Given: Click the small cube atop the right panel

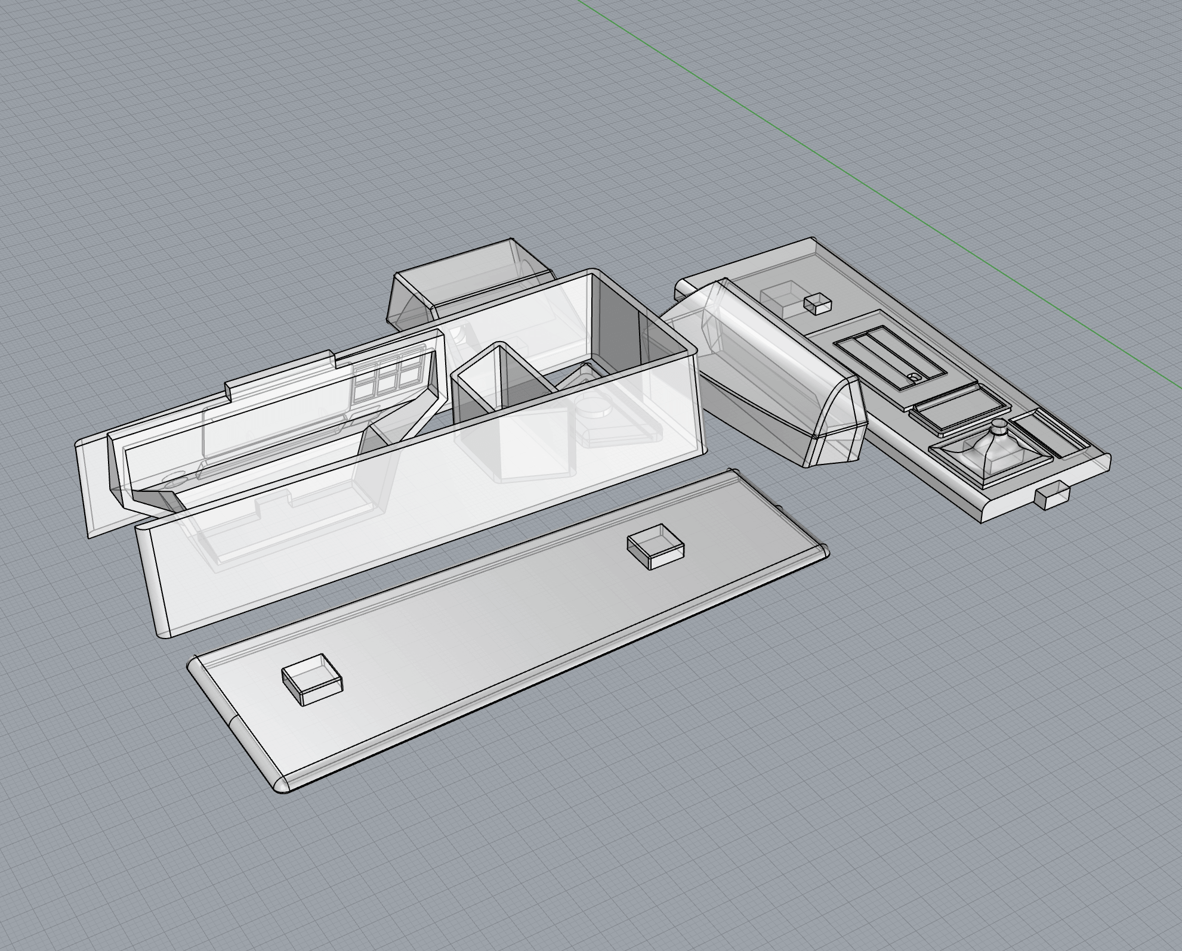Looking at the screenshot, I should [817, 304].
